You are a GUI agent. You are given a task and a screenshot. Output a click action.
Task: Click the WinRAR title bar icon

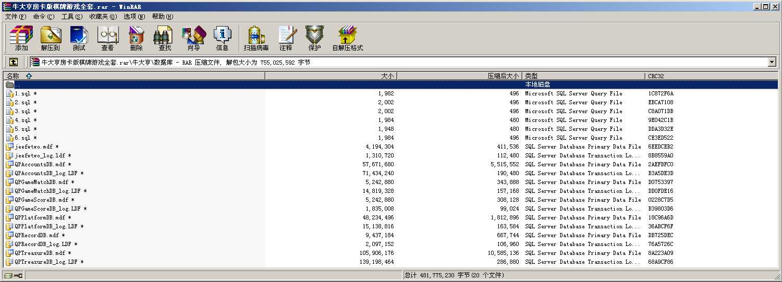(x=7, y=6)
